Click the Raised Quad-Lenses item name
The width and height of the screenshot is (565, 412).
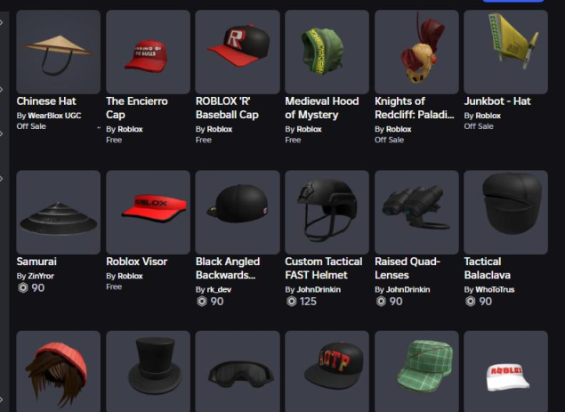tap(408, 268)
